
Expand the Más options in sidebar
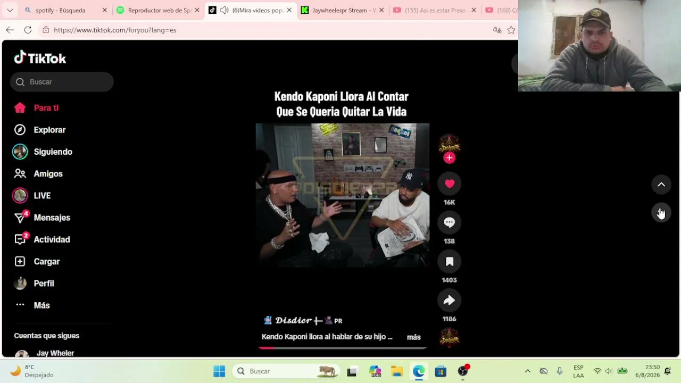tap(32, 305)
